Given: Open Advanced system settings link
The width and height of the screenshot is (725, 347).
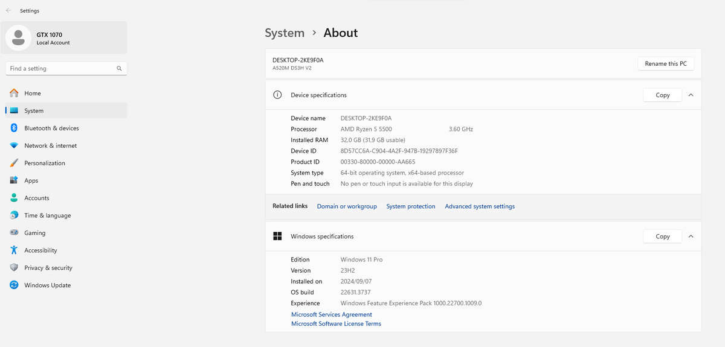Looking at the screenshot, I should 480,206.
